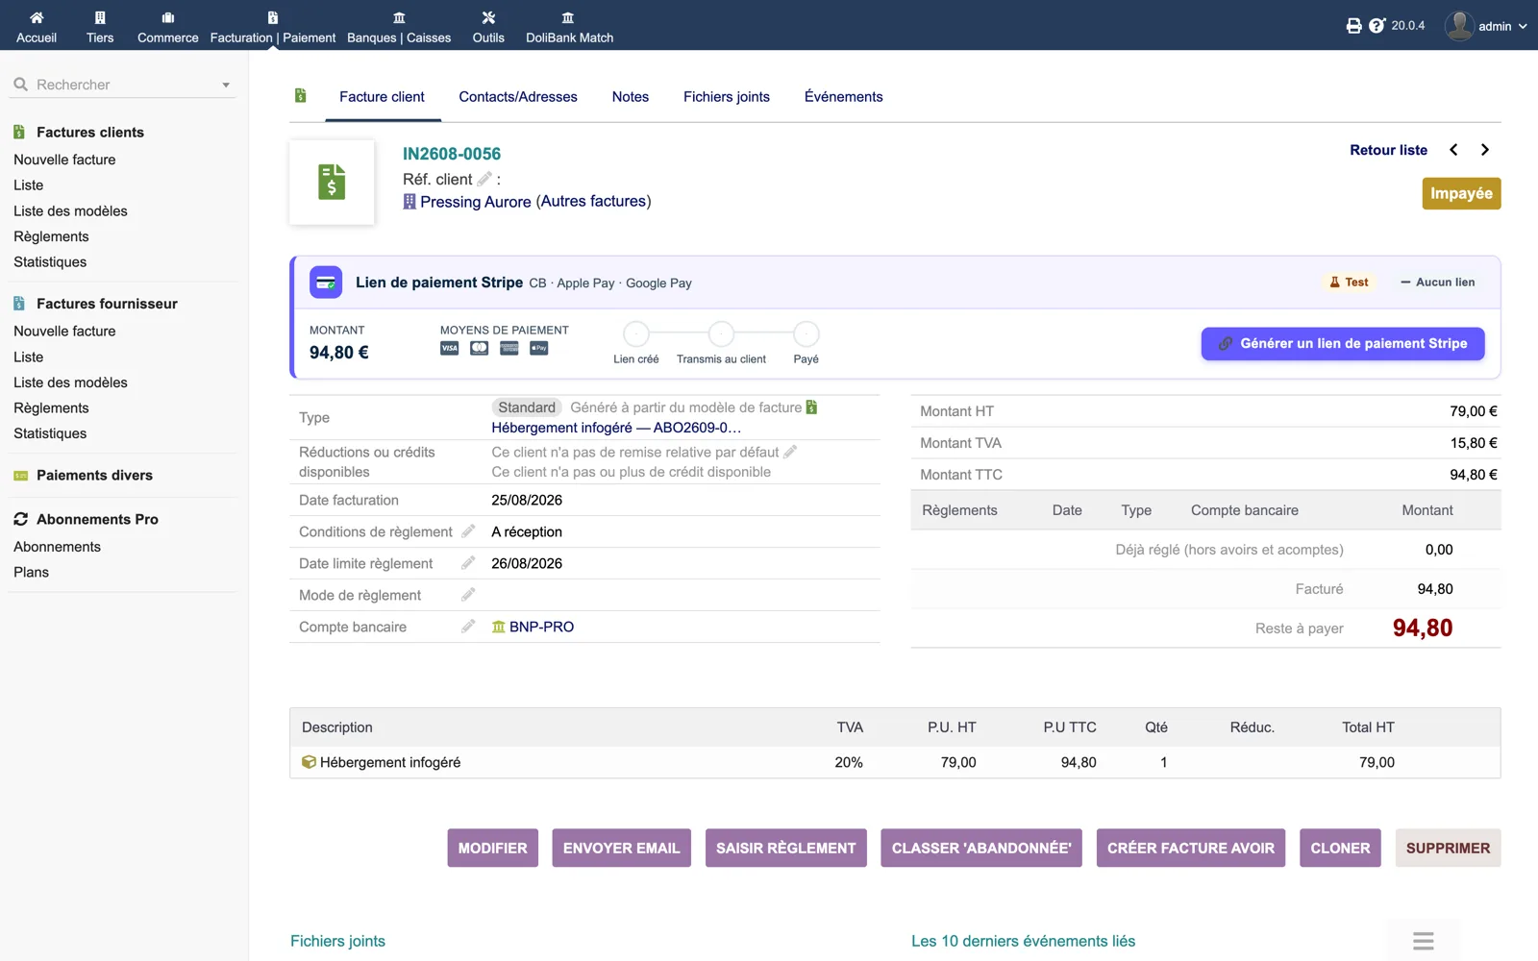Viewport: 1538px width, 961px height.
Task: Switch to the Notes tab
Action: tap(631, 97)
